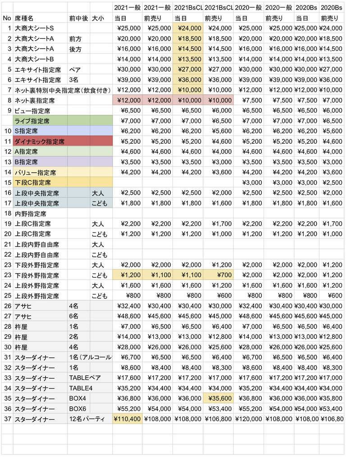This screenshot has height=457, width=346.
Task: Click the 後方 cell in row 3
Action: (79, 49)
